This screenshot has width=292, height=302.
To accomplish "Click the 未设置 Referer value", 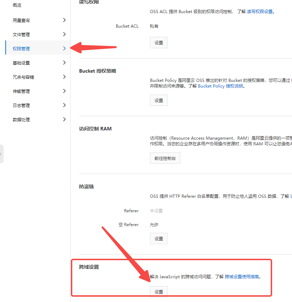I will 156,211.
